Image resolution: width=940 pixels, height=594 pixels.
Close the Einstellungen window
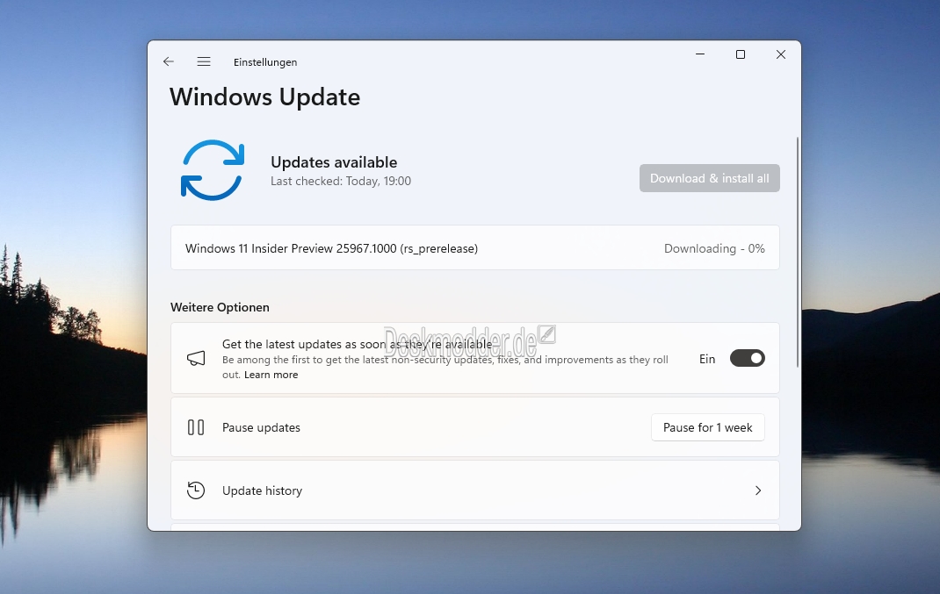(x=780, y=54)
